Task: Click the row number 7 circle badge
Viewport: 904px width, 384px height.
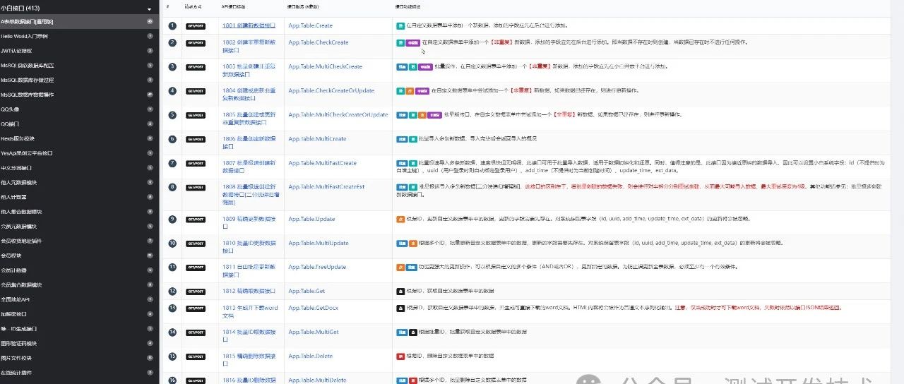Action: [172, 163]
